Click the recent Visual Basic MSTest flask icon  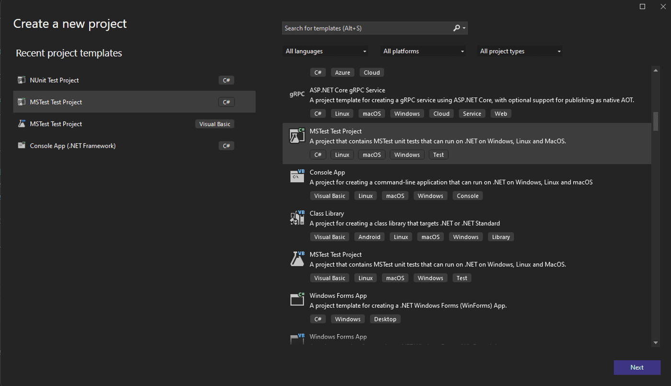(x=21, y=124)
